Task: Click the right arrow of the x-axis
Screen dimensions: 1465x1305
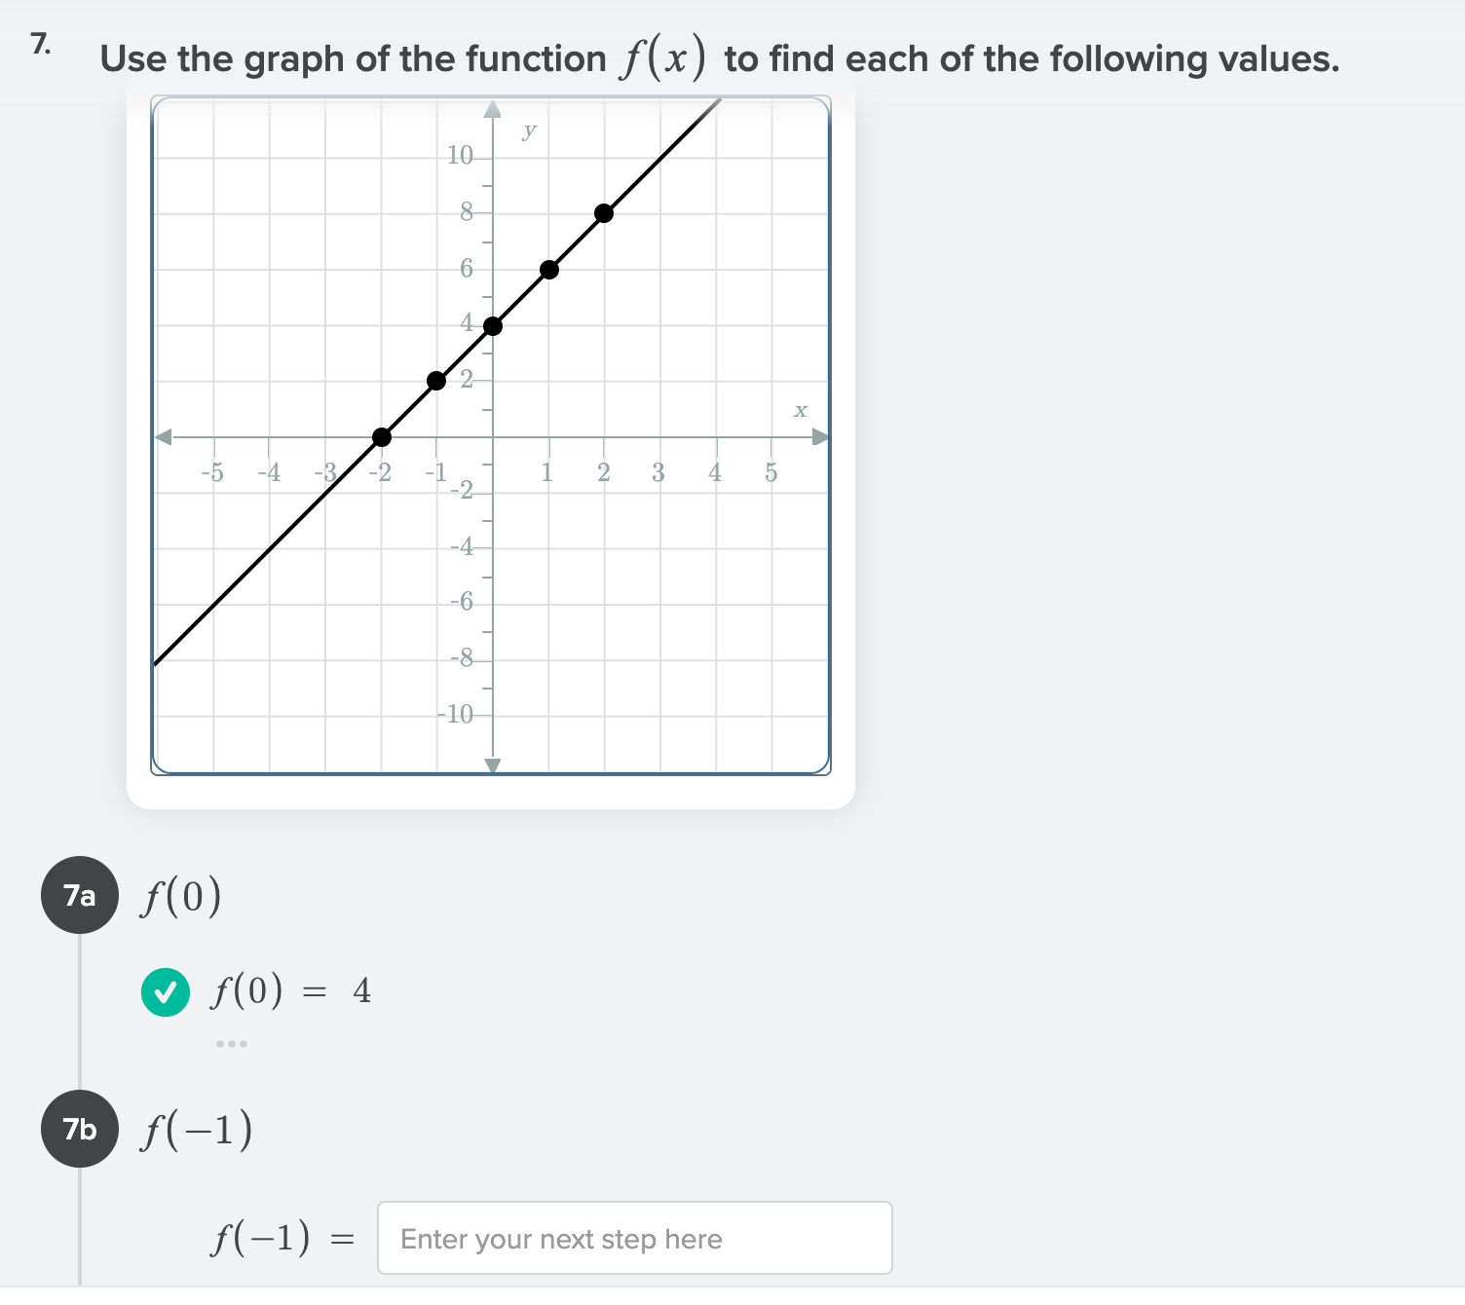Action: (818, 436)
